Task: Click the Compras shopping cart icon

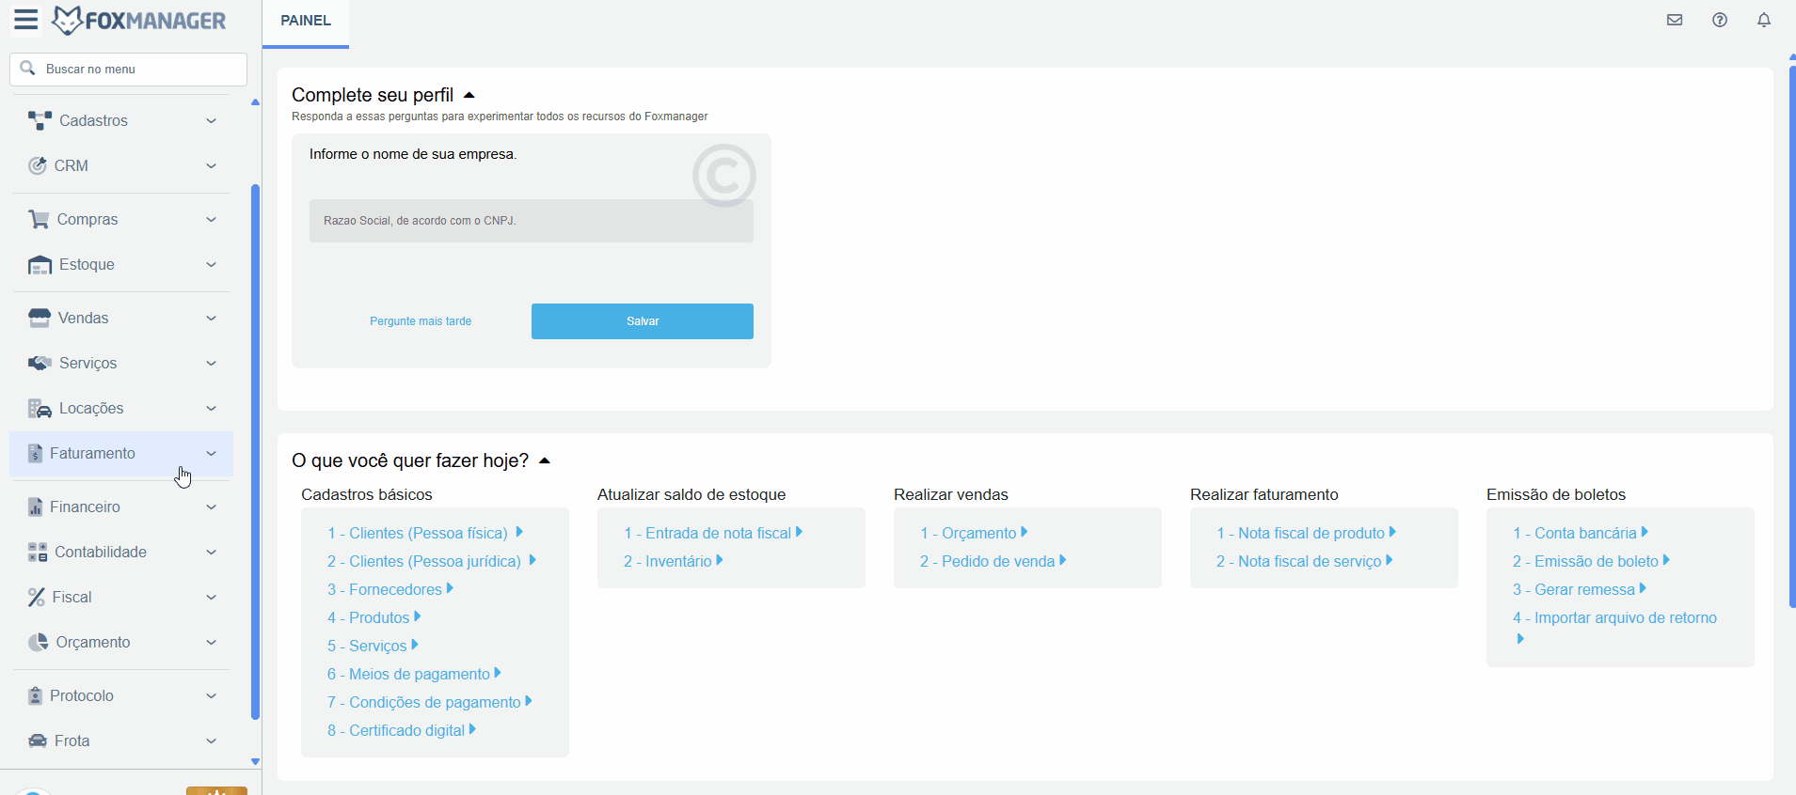Action: pyautogui.click(x=39, y=219)
